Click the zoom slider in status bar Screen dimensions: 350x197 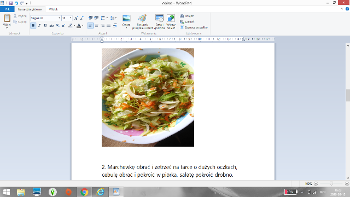tap(331, 184)
